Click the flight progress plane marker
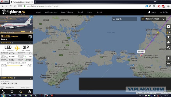 pos(21,65)
